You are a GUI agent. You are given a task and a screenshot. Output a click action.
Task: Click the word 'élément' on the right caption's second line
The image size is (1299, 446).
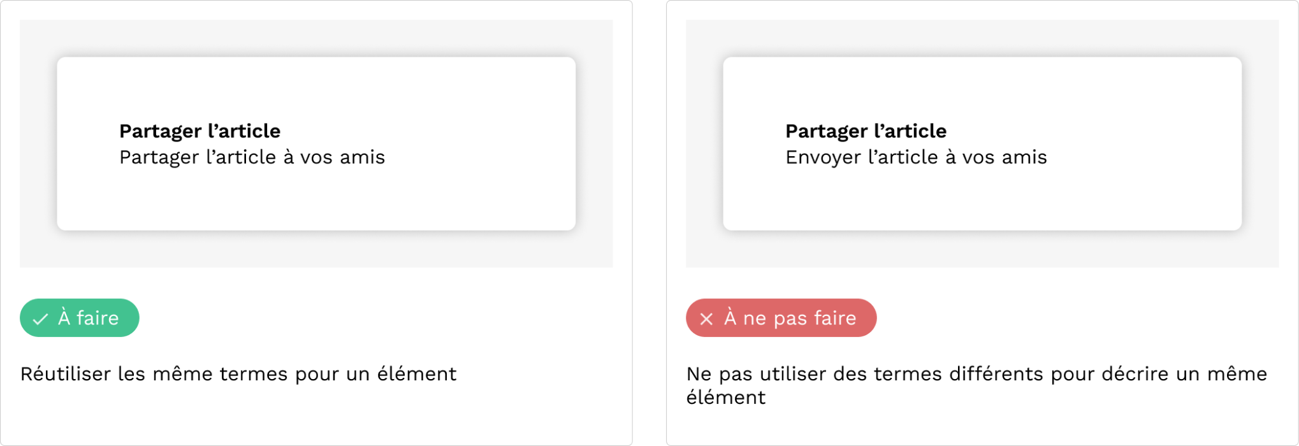click(726, 398)
